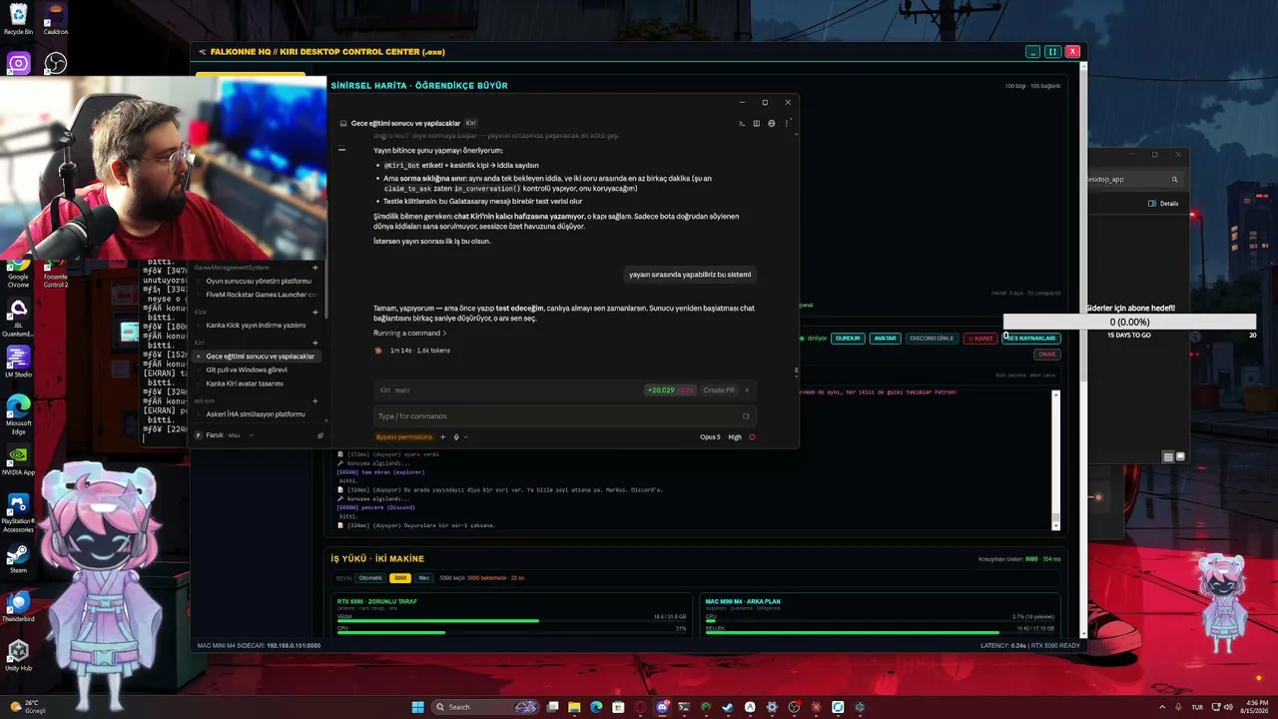Open the terminal icon in chat header
This screenshot has width=1278, height=719.
tap(742, 124)
